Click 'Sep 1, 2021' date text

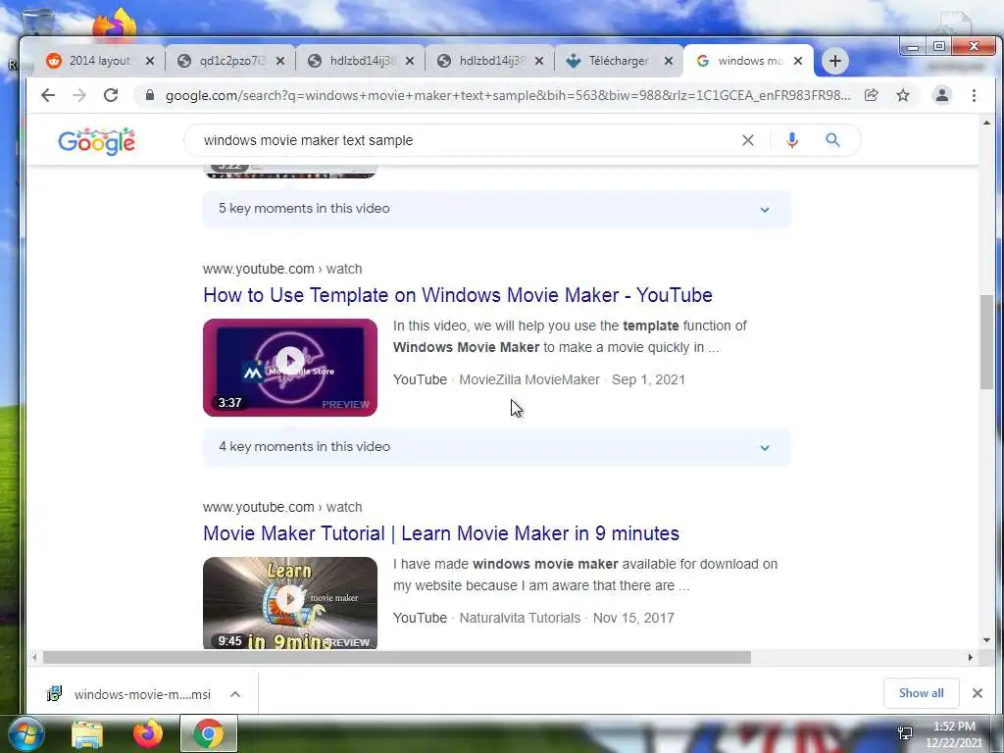coord(649,379)
